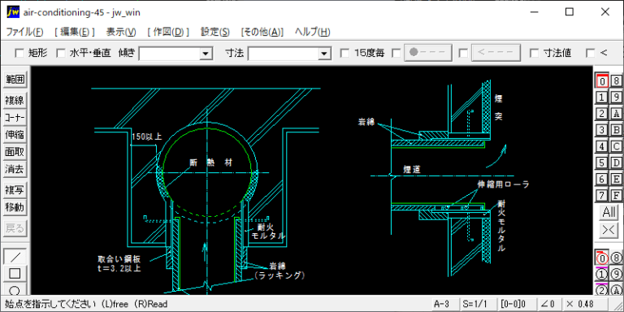The height and width of the screenshot is (312, 624).
Task: Select the circle drawing tool
Action: point(15,289)
